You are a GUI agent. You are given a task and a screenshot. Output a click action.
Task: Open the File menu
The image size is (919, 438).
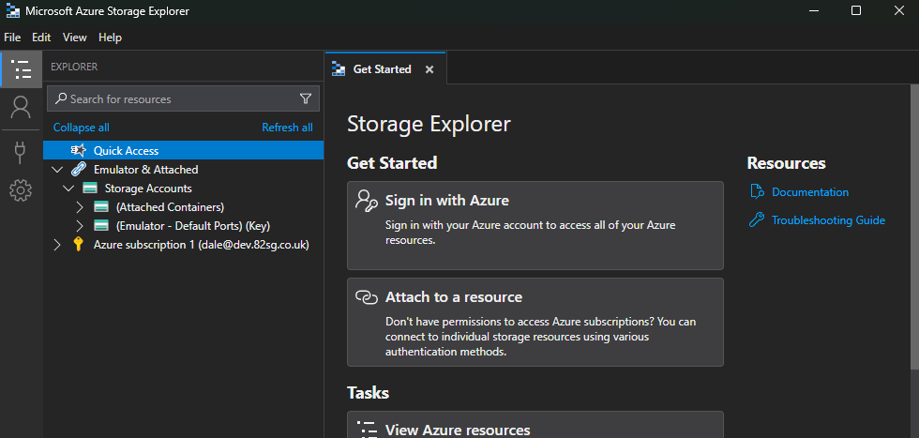(x=12, y=38)
